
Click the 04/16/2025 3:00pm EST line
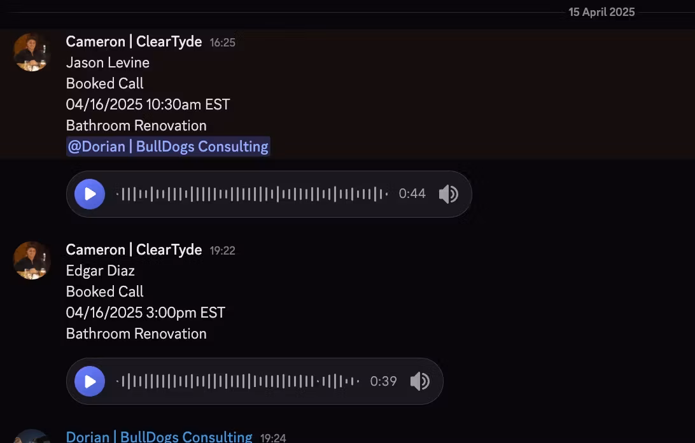coord(146,313)
